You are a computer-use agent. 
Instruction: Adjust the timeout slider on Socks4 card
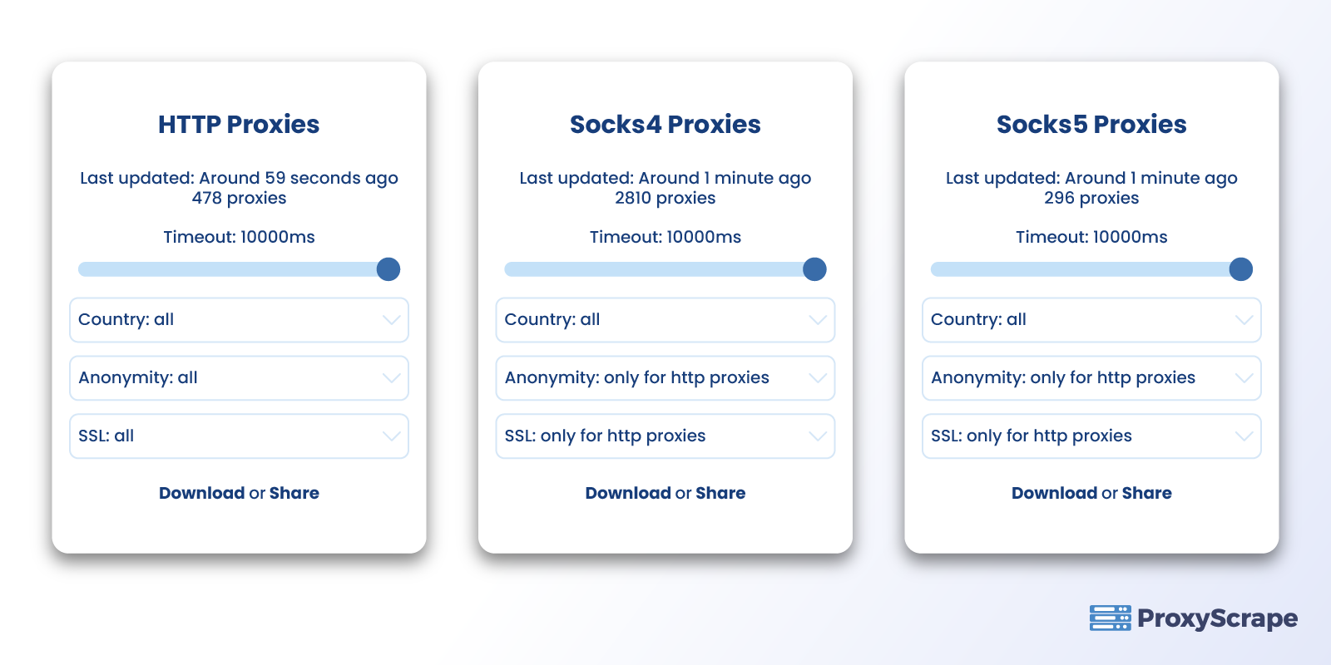click(x=665, y=269)
